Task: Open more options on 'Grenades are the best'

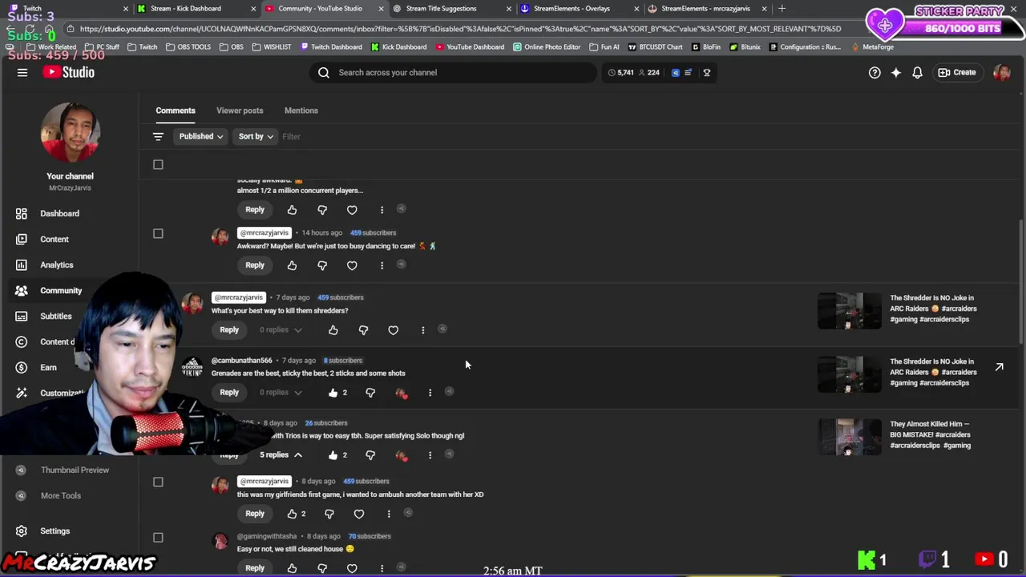Action: click(x=430, y=393)
